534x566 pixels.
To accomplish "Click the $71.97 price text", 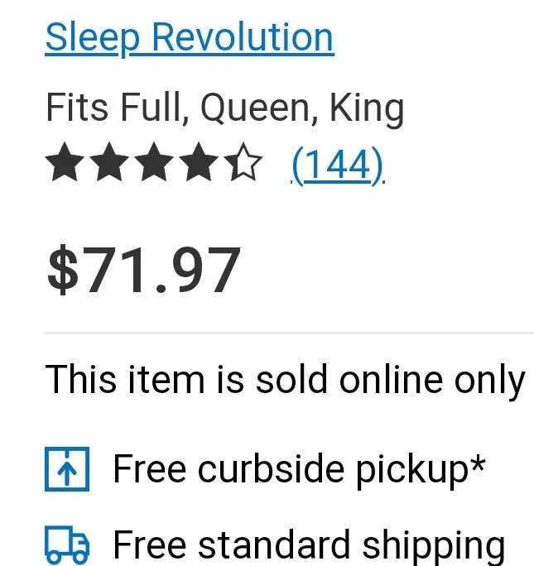I will click(x=144, y=269).
